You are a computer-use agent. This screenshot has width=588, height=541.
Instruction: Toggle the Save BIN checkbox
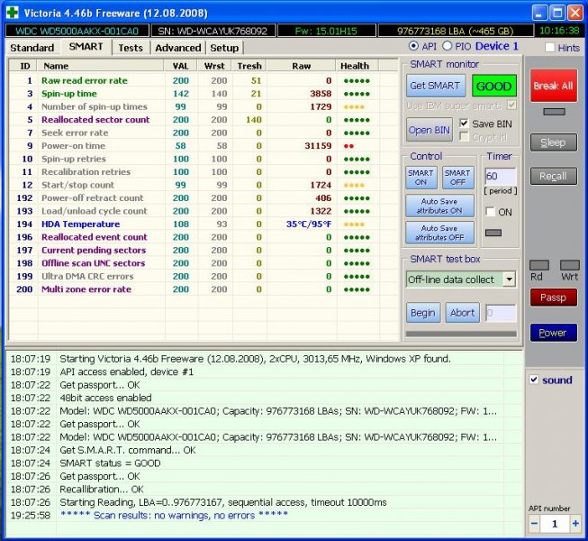(x=465, y=124)
